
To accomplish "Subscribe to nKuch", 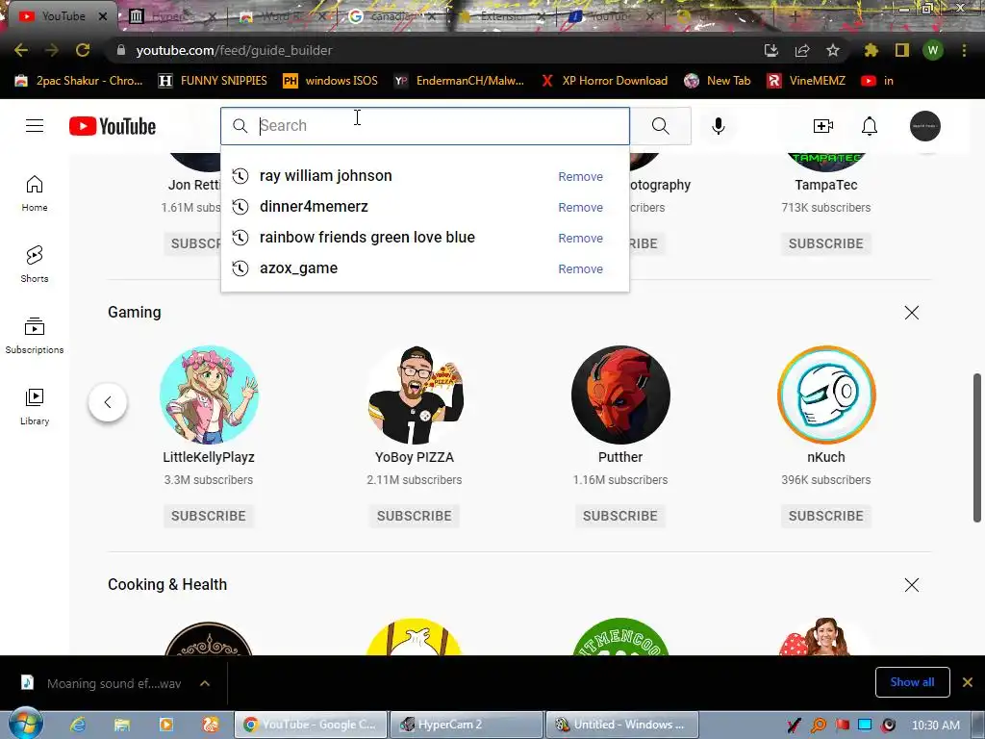I will pyautogui.click(x=826, y=516).
